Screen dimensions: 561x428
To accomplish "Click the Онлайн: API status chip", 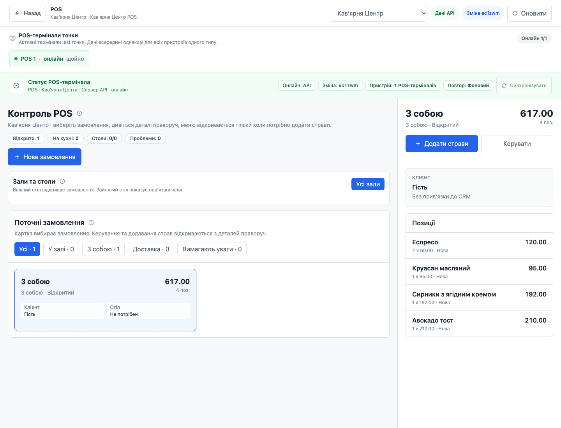I will (x=296, y=86).
